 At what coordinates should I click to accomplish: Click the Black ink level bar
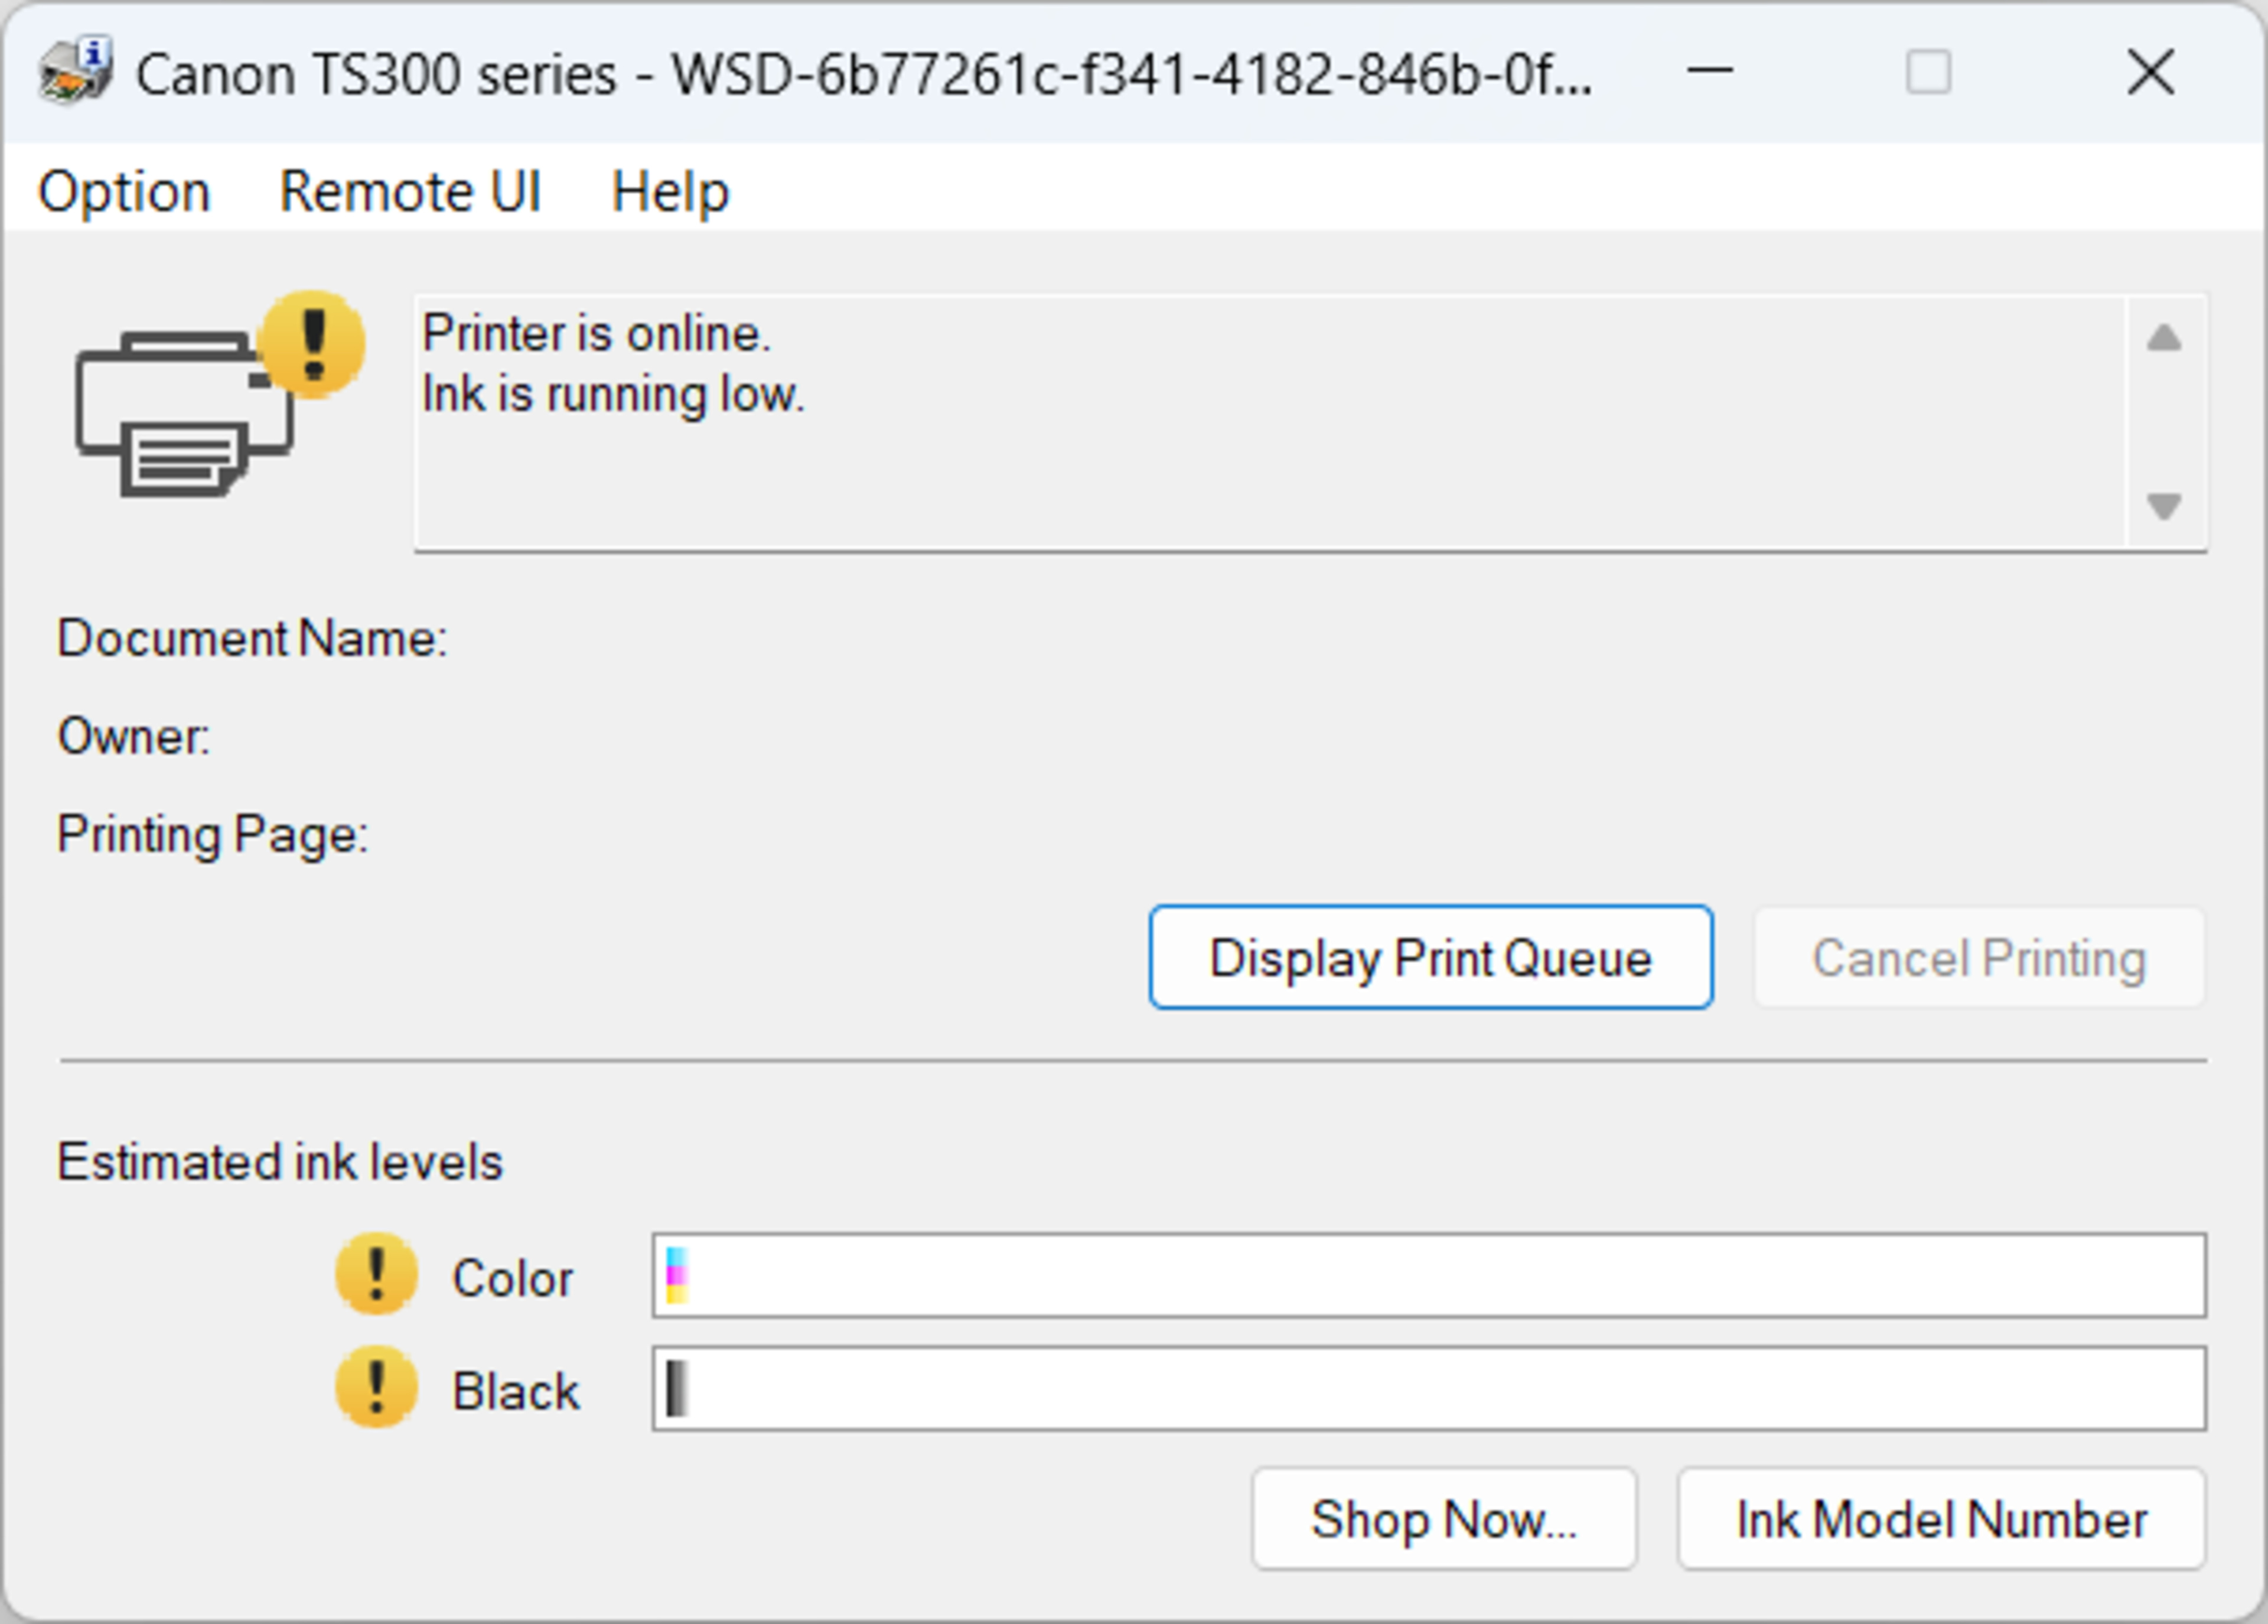tap(1429, 1388)
